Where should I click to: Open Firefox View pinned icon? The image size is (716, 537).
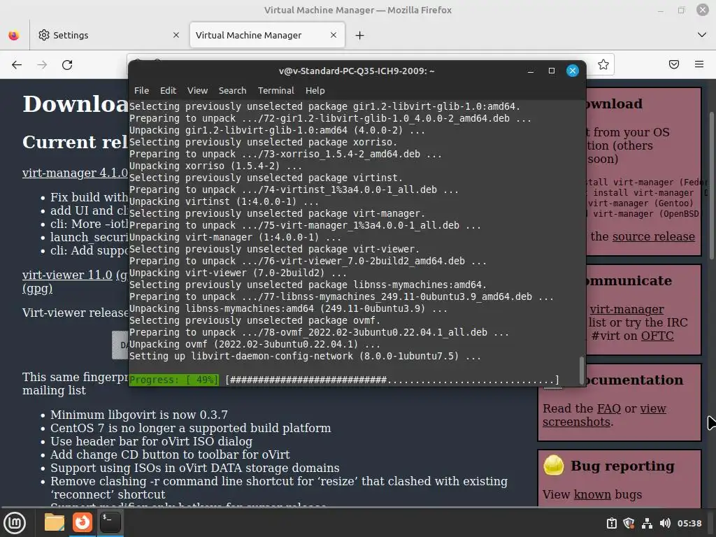[14, 35]
